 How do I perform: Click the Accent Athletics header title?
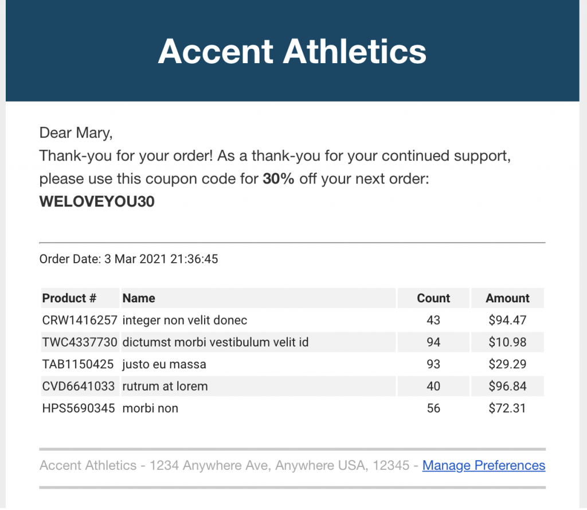tap(292, 51)
